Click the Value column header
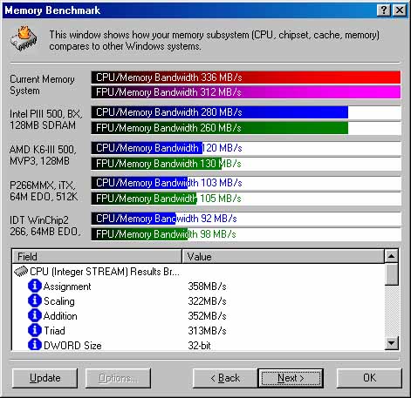 coord(284,257)
